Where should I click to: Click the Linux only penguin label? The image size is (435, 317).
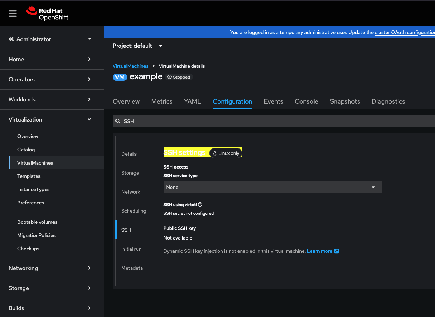[226, 153]
